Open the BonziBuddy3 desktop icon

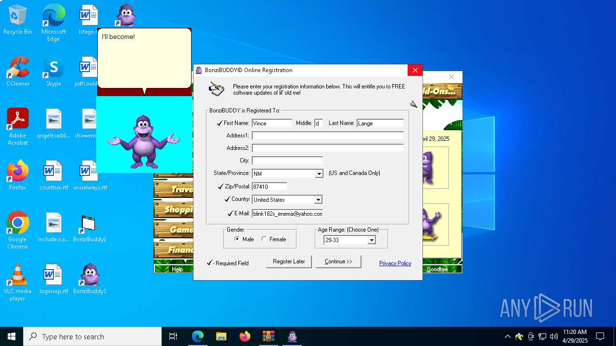tap(90, 279)
